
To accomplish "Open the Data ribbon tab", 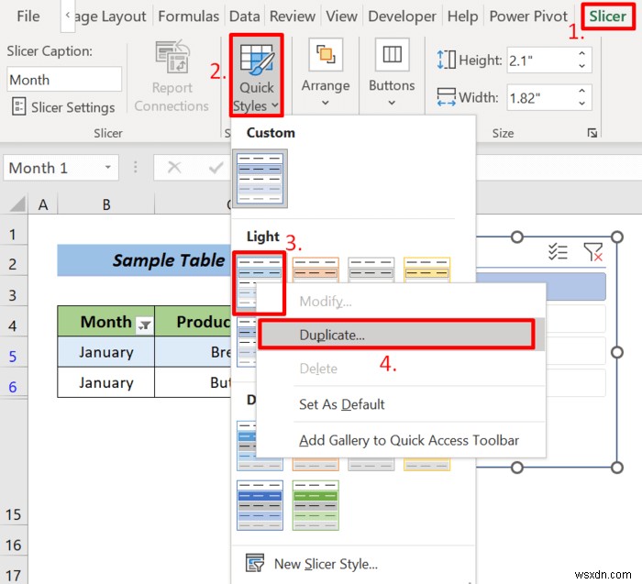I will point(245,17).
